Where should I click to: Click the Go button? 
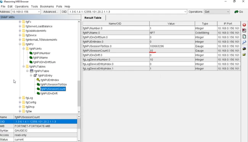tap(239, 12)
